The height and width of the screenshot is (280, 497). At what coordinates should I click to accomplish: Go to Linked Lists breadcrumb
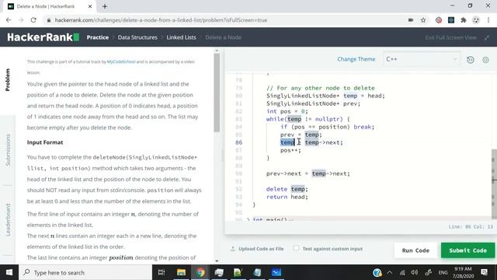tap(181, 37)
